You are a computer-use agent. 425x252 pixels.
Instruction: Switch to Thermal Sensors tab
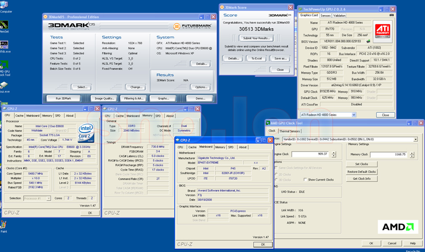[290, 131]
